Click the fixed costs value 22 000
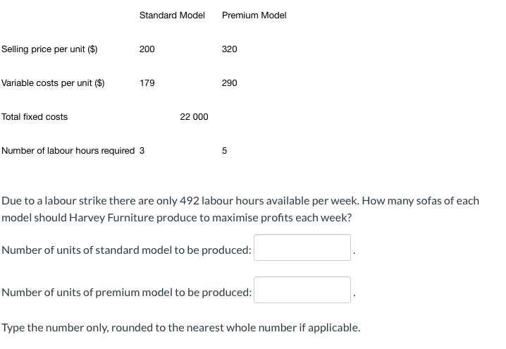Viewport: 506px width, 349px height. click(194, 117)
